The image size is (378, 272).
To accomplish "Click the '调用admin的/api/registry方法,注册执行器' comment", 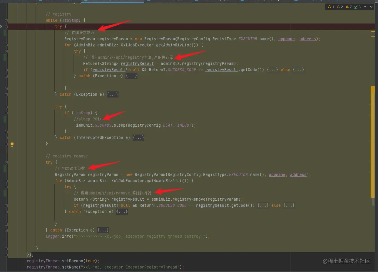I will pos(128,57).
